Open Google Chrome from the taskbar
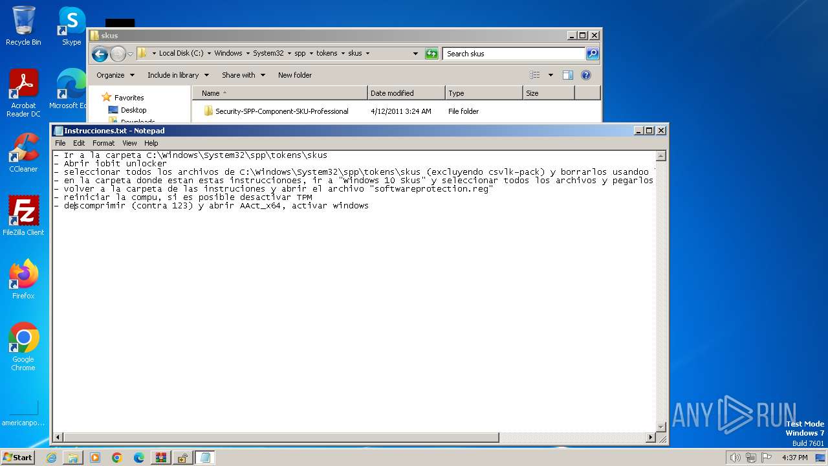828x466 pixels. (x=117, y=458)
